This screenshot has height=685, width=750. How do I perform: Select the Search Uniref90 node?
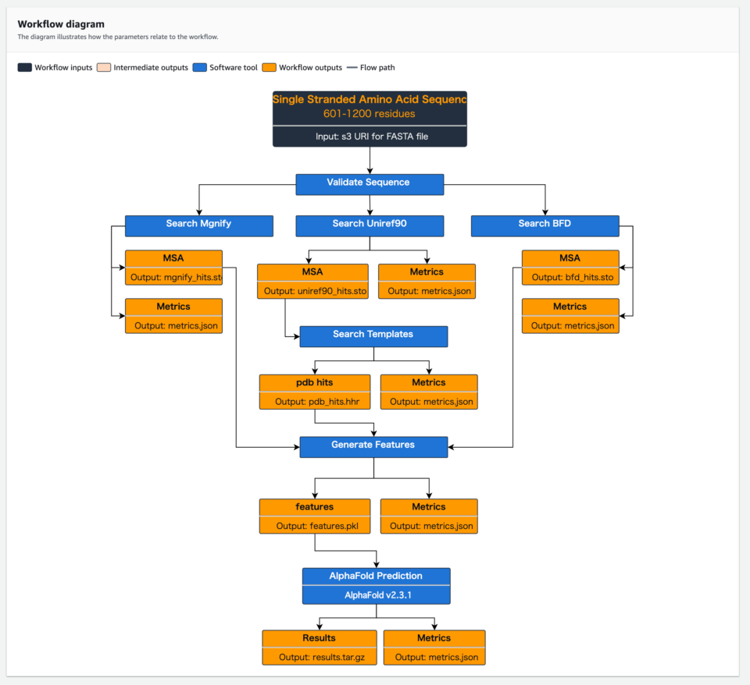369,225
